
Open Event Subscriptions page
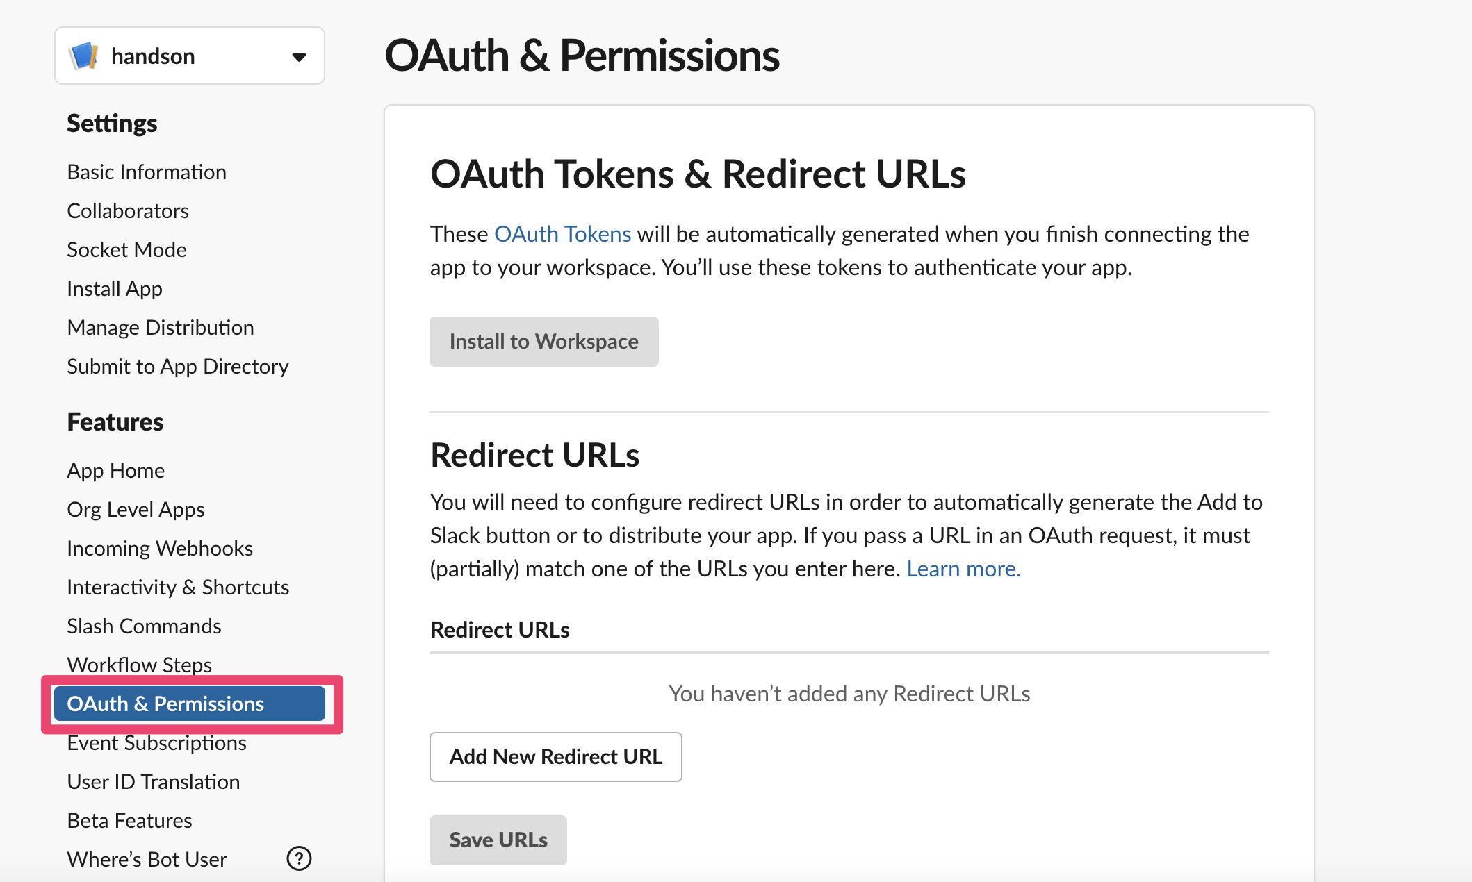[156, 743]
